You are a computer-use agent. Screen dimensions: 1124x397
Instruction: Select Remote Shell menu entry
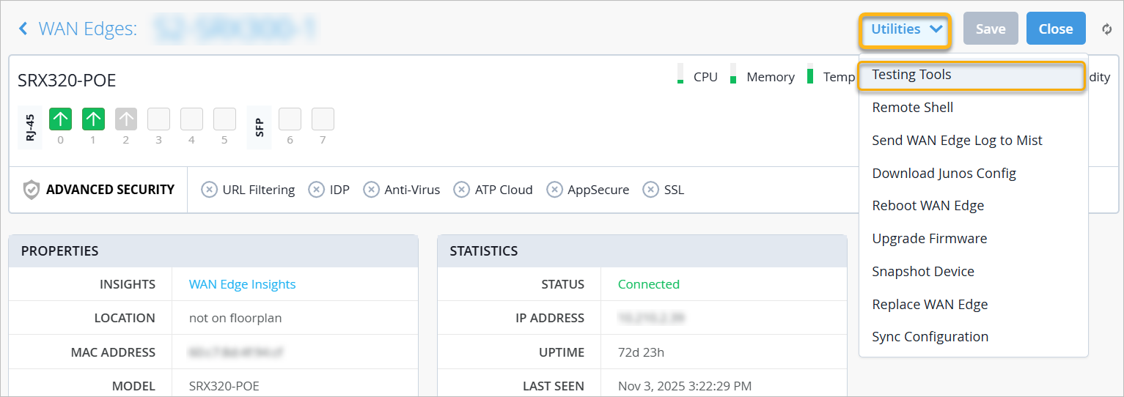912,108
